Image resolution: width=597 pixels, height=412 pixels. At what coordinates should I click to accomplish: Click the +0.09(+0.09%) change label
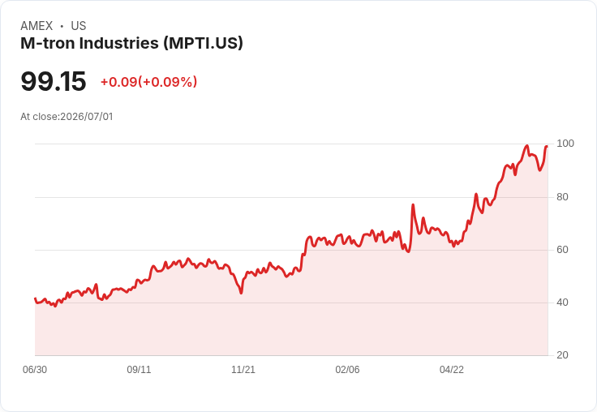[148, 82]
